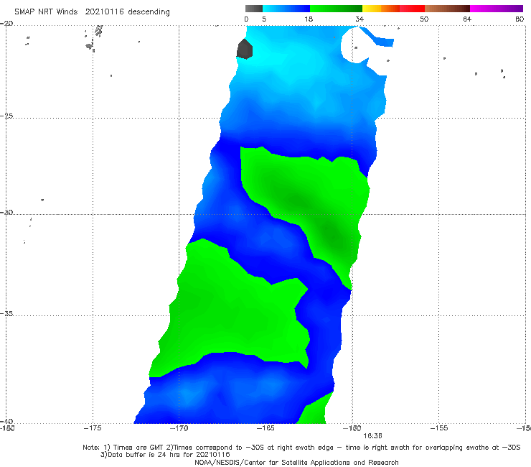The image size is (531, 467).
Task: Click the green segment of the colorbar
Action: tap(336, 9)
